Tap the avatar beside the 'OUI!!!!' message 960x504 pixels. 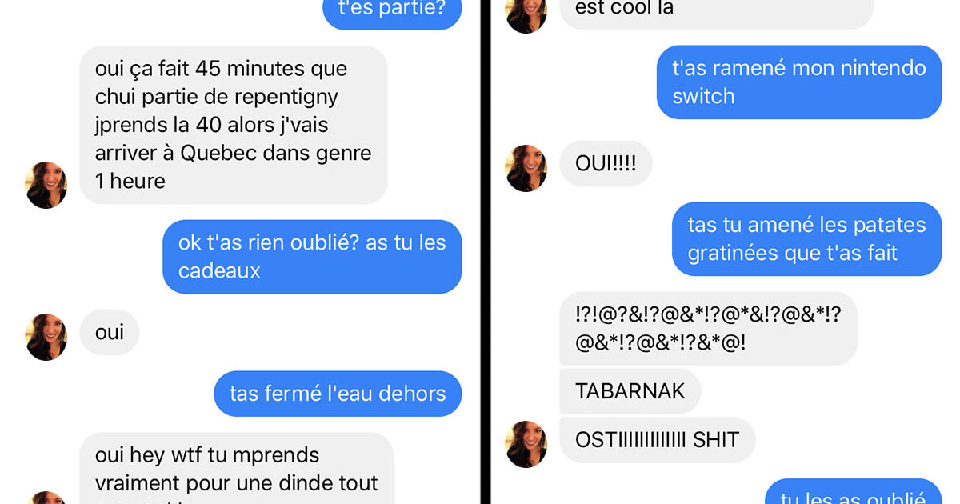526,168
